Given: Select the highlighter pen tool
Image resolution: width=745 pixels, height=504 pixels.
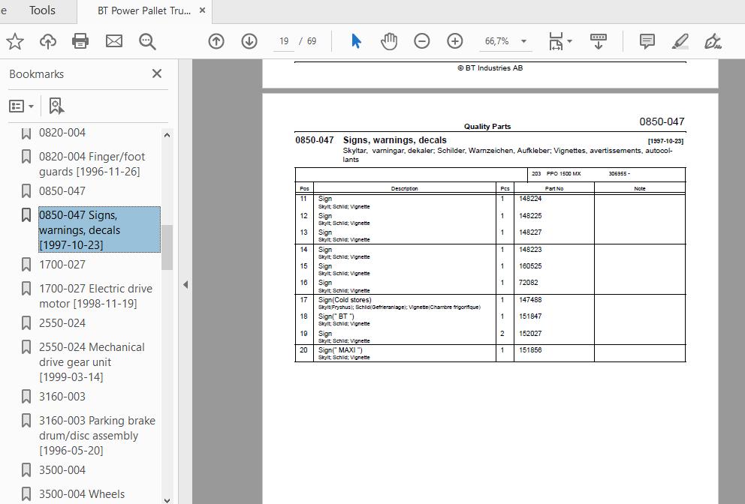Looking at the screenshot, I should click(680, 41).
